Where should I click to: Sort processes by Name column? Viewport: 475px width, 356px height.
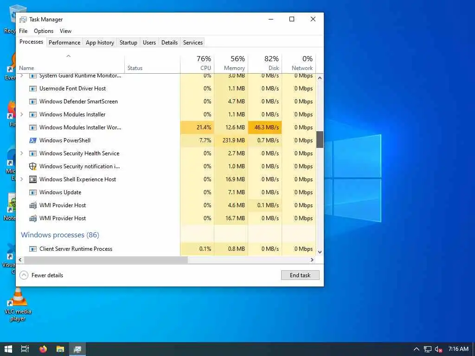71,64
